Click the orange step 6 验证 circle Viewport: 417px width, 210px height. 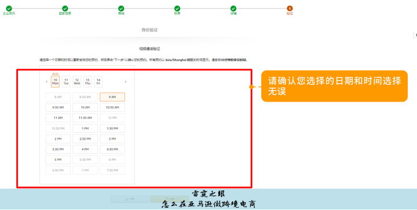coord(290,9)
